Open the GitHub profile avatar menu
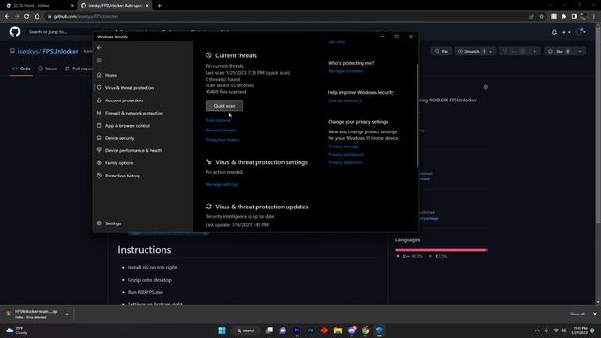This screenshot has height=338, width=601. (x=580, y=32)
